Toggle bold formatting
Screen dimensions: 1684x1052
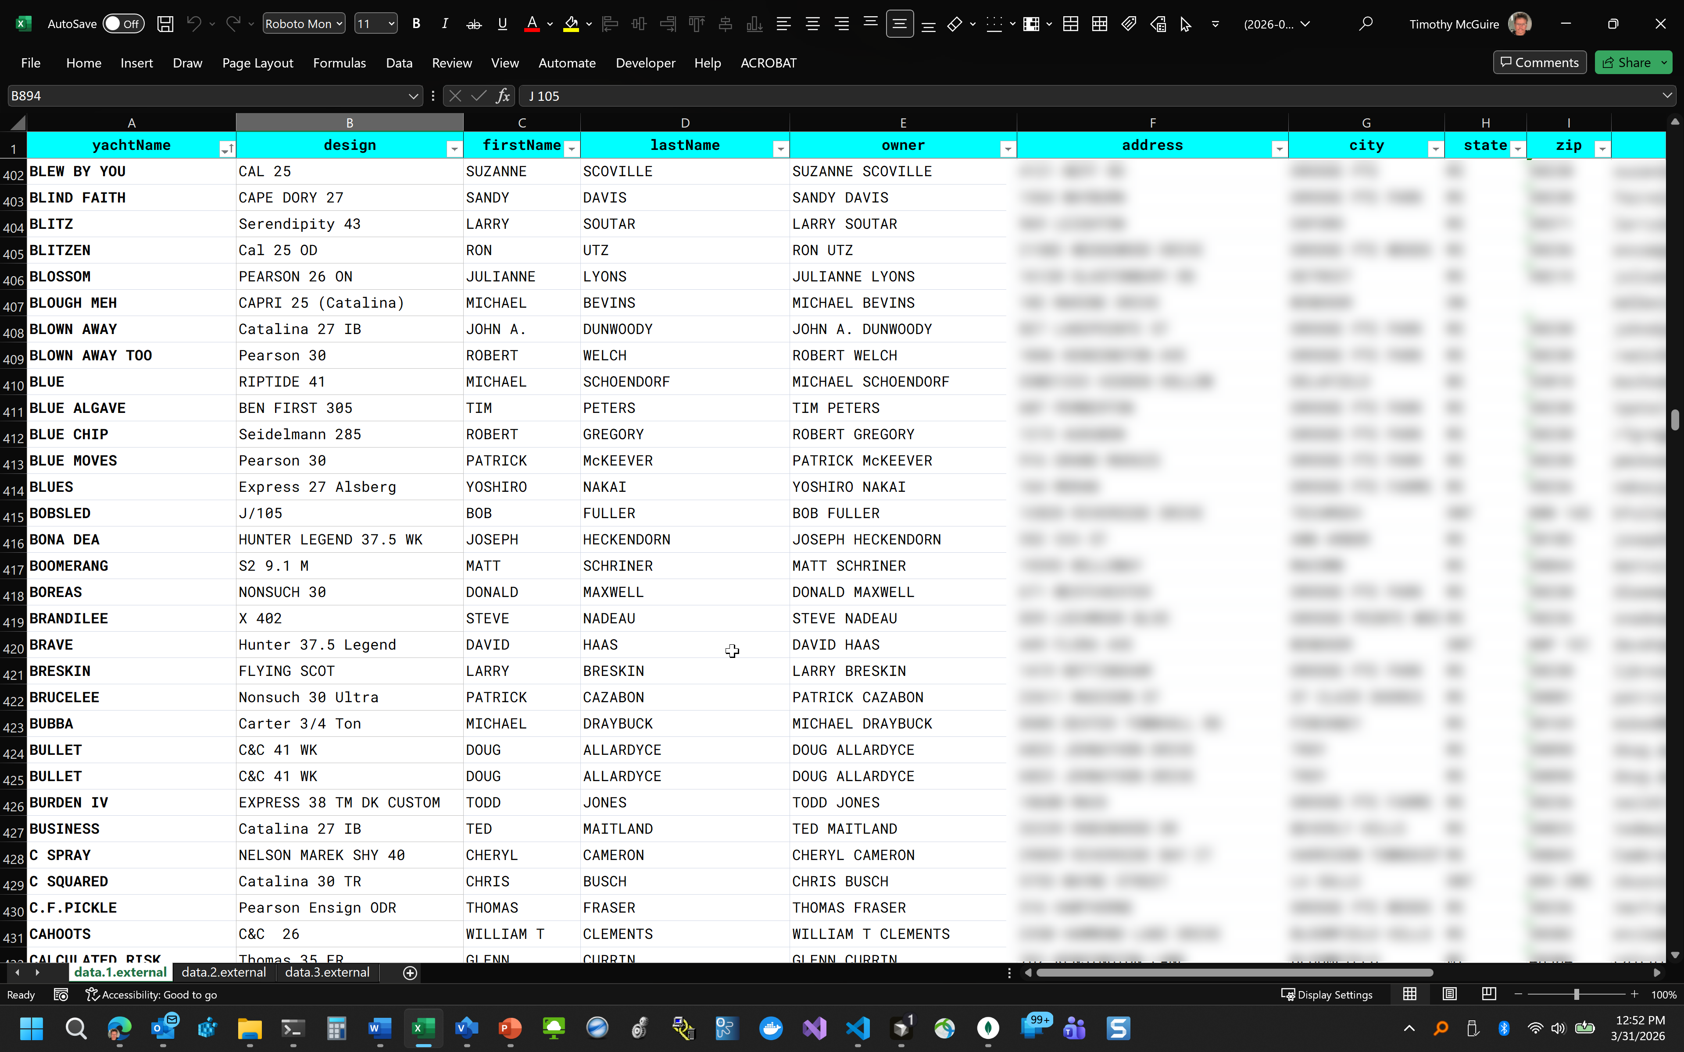pyautogui.click(x=416, y=23)
